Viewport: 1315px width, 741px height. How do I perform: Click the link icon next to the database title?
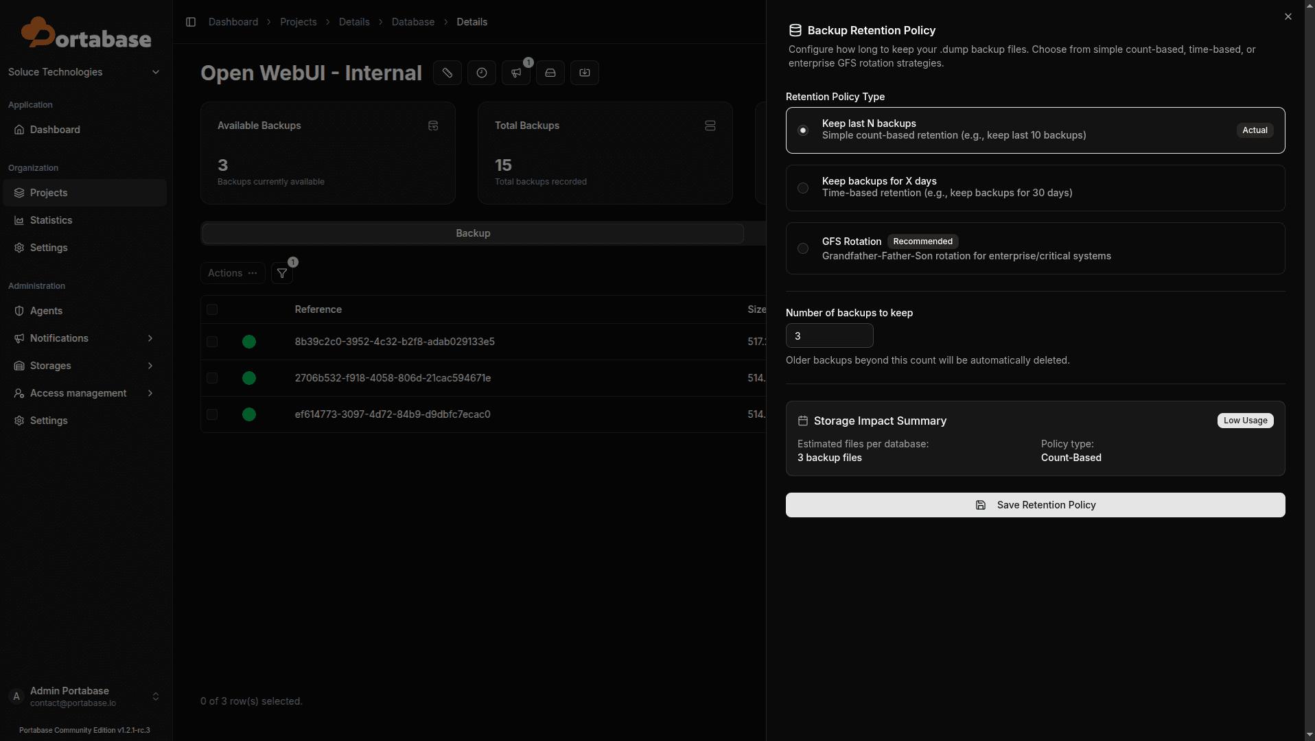[447, 73]
